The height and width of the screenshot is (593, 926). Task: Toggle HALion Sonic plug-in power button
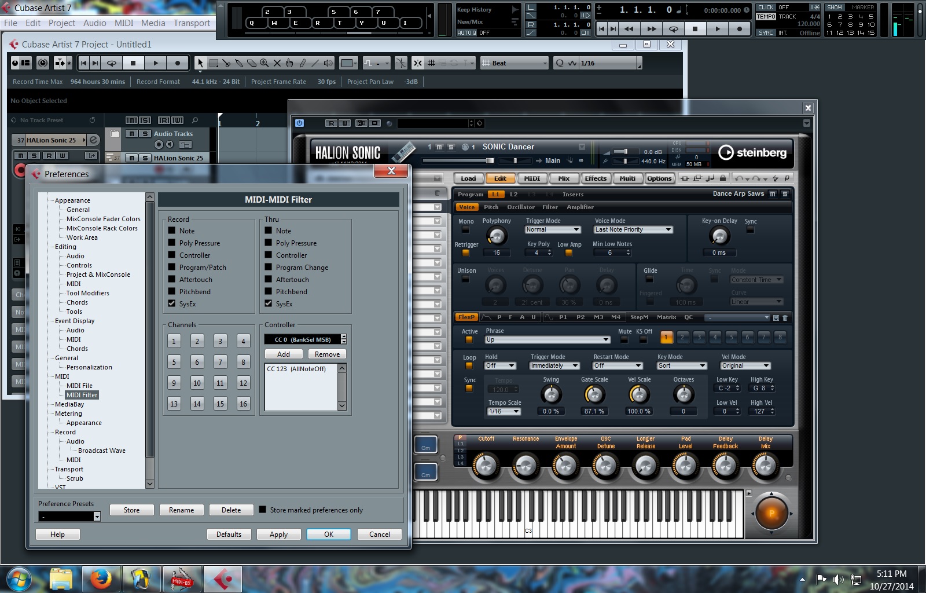click(299, 123)
